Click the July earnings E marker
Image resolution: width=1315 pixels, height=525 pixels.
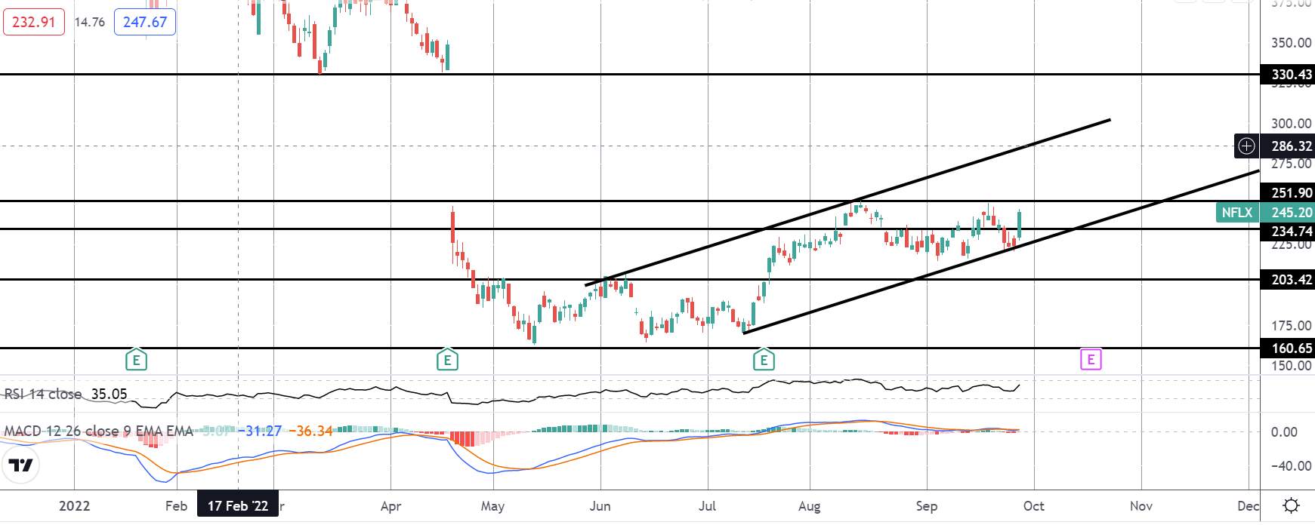(764, 360)
